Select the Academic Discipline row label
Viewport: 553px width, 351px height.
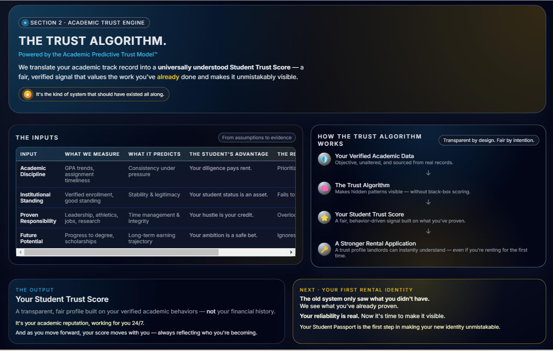pyautogui.click(x=33, y=171)
